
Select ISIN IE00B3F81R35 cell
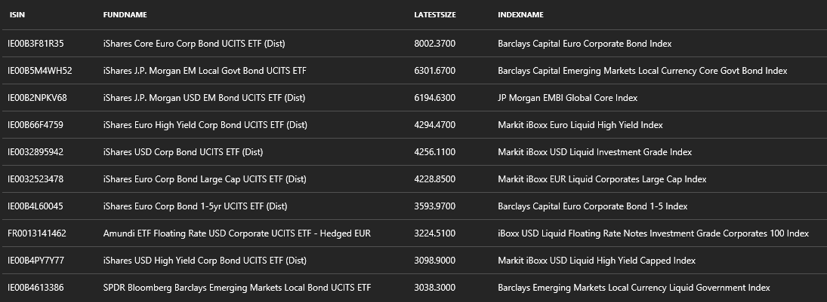(35, 44)
